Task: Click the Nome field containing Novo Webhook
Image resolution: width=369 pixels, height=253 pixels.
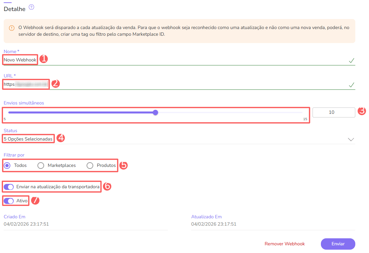Action: click(19, 60)
